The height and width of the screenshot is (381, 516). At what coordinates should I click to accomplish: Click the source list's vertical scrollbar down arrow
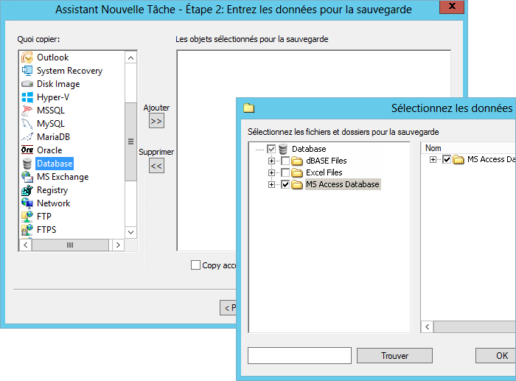pyautogui.click(x=130, y=232)
